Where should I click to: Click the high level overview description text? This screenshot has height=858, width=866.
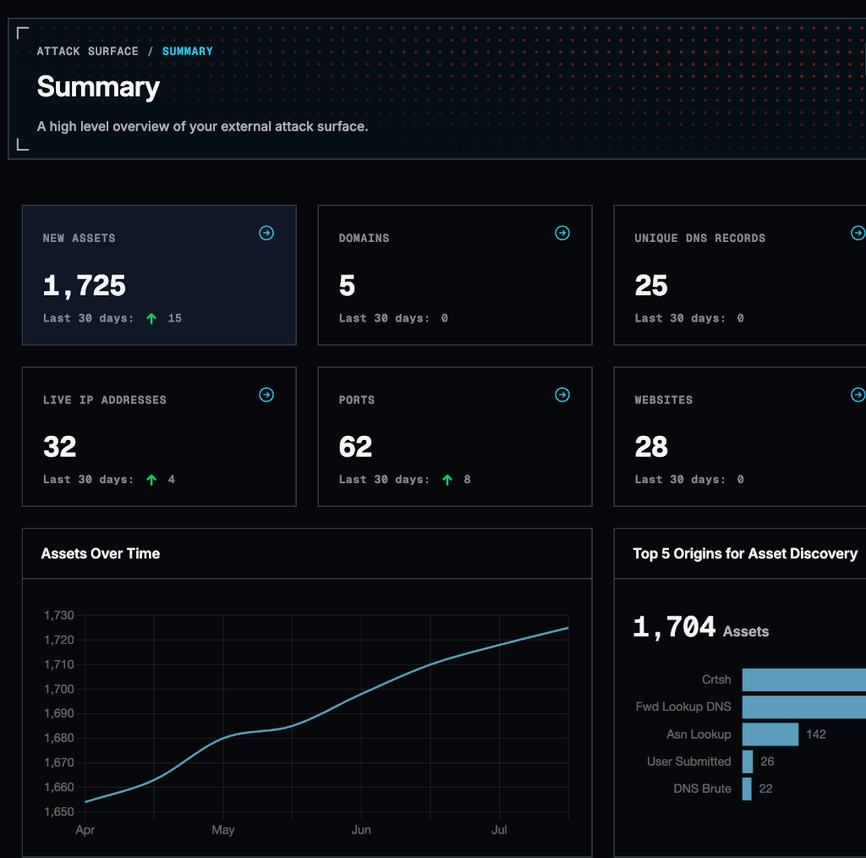(x=202, y=127)
